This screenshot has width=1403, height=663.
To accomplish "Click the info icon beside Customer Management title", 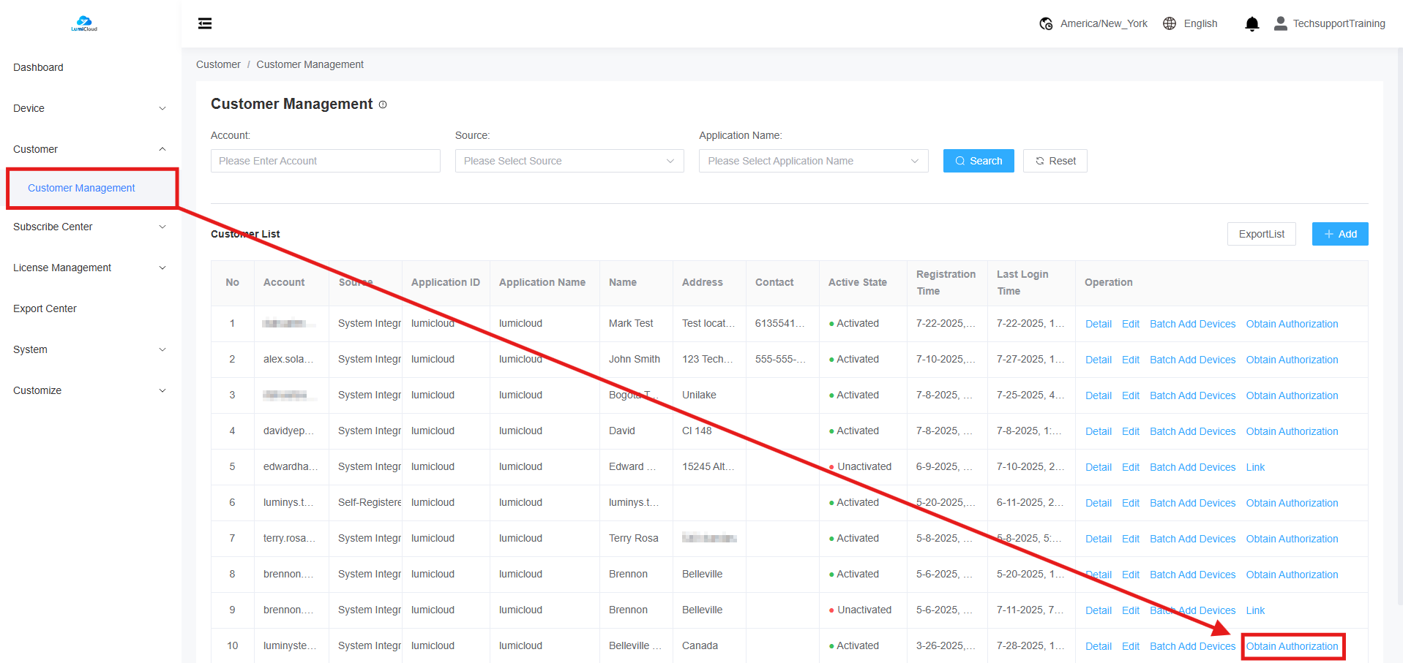I will 383,105.
